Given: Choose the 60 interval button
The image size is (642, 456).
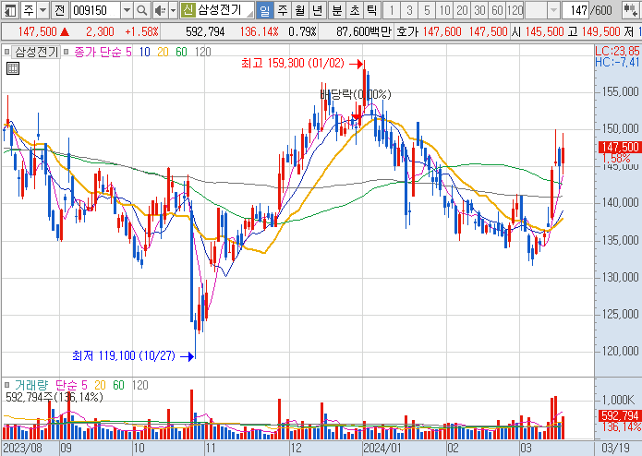Looking at the screenshot, I should (x=497, y=10).
